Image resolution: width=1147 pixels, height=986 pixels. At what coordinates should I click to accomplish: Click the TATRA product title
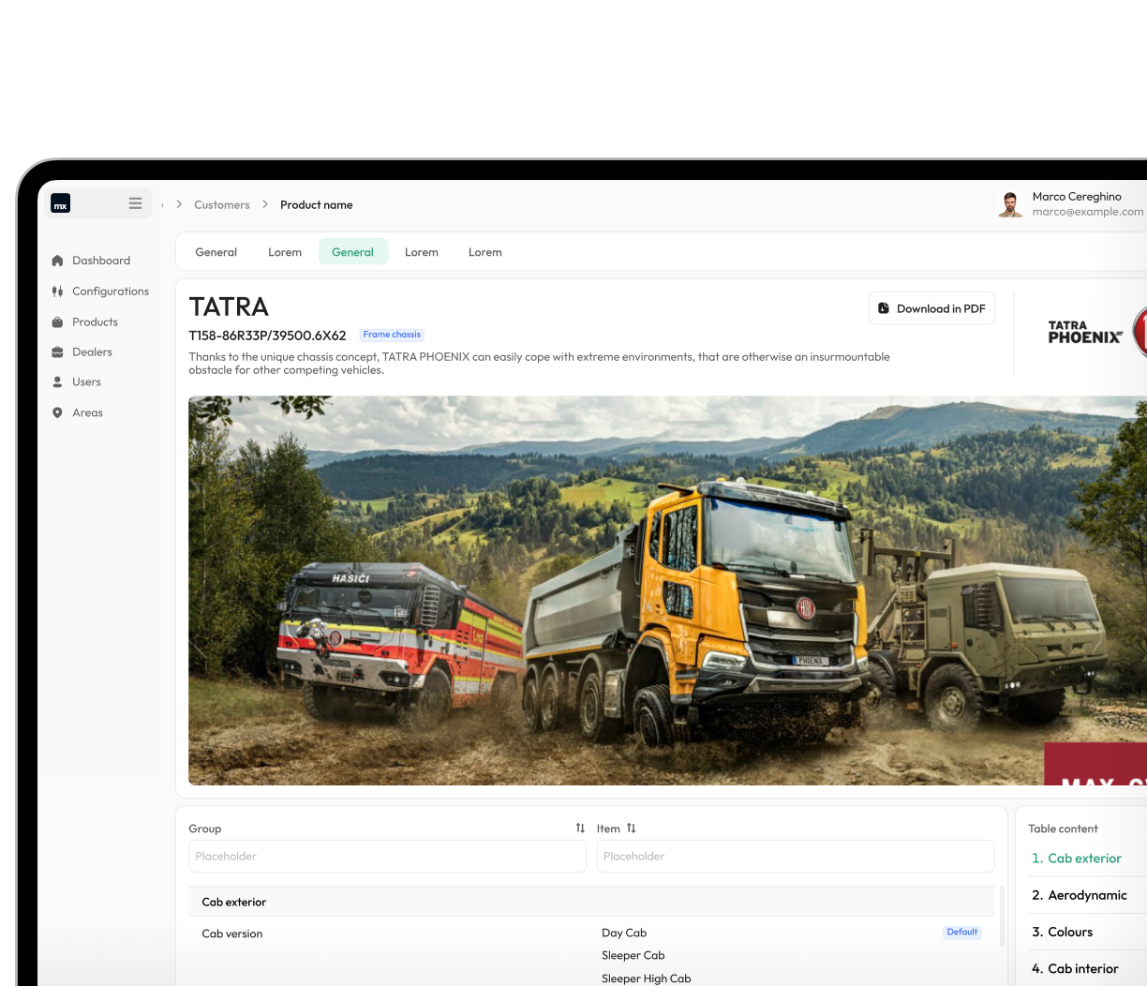pyautogui.click(x=229, y=306)
